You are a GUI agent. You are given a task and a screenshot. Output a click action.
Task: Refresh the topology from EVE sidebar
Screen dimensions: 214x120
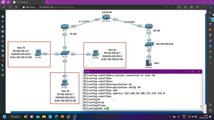3,41
